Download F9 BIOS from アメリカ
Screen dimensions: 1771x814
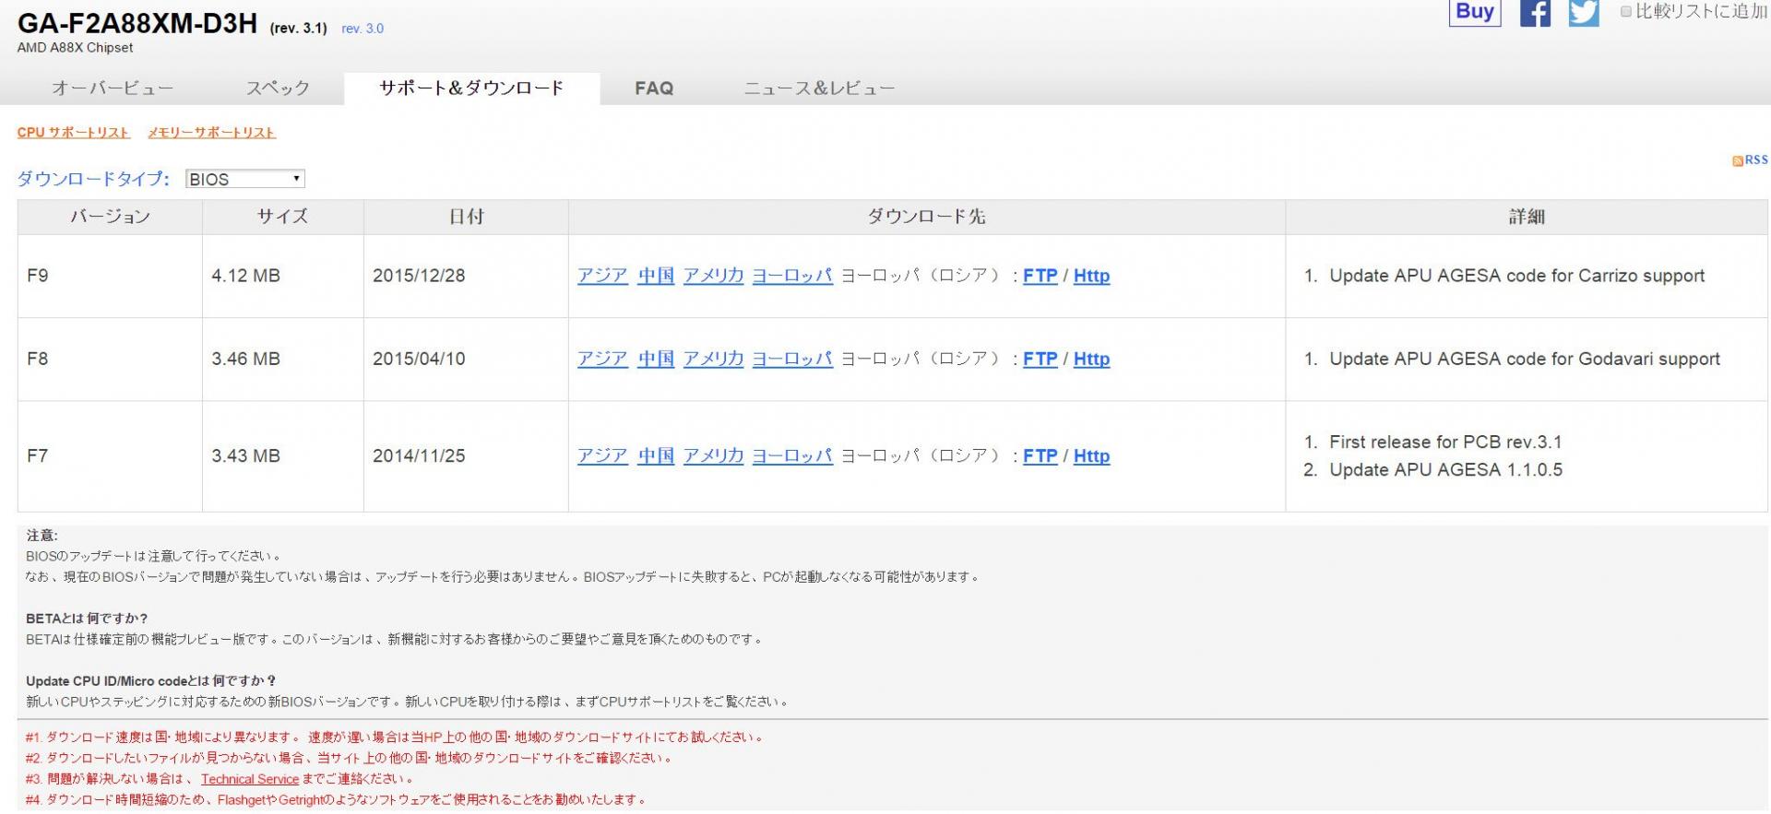[713, 276]
